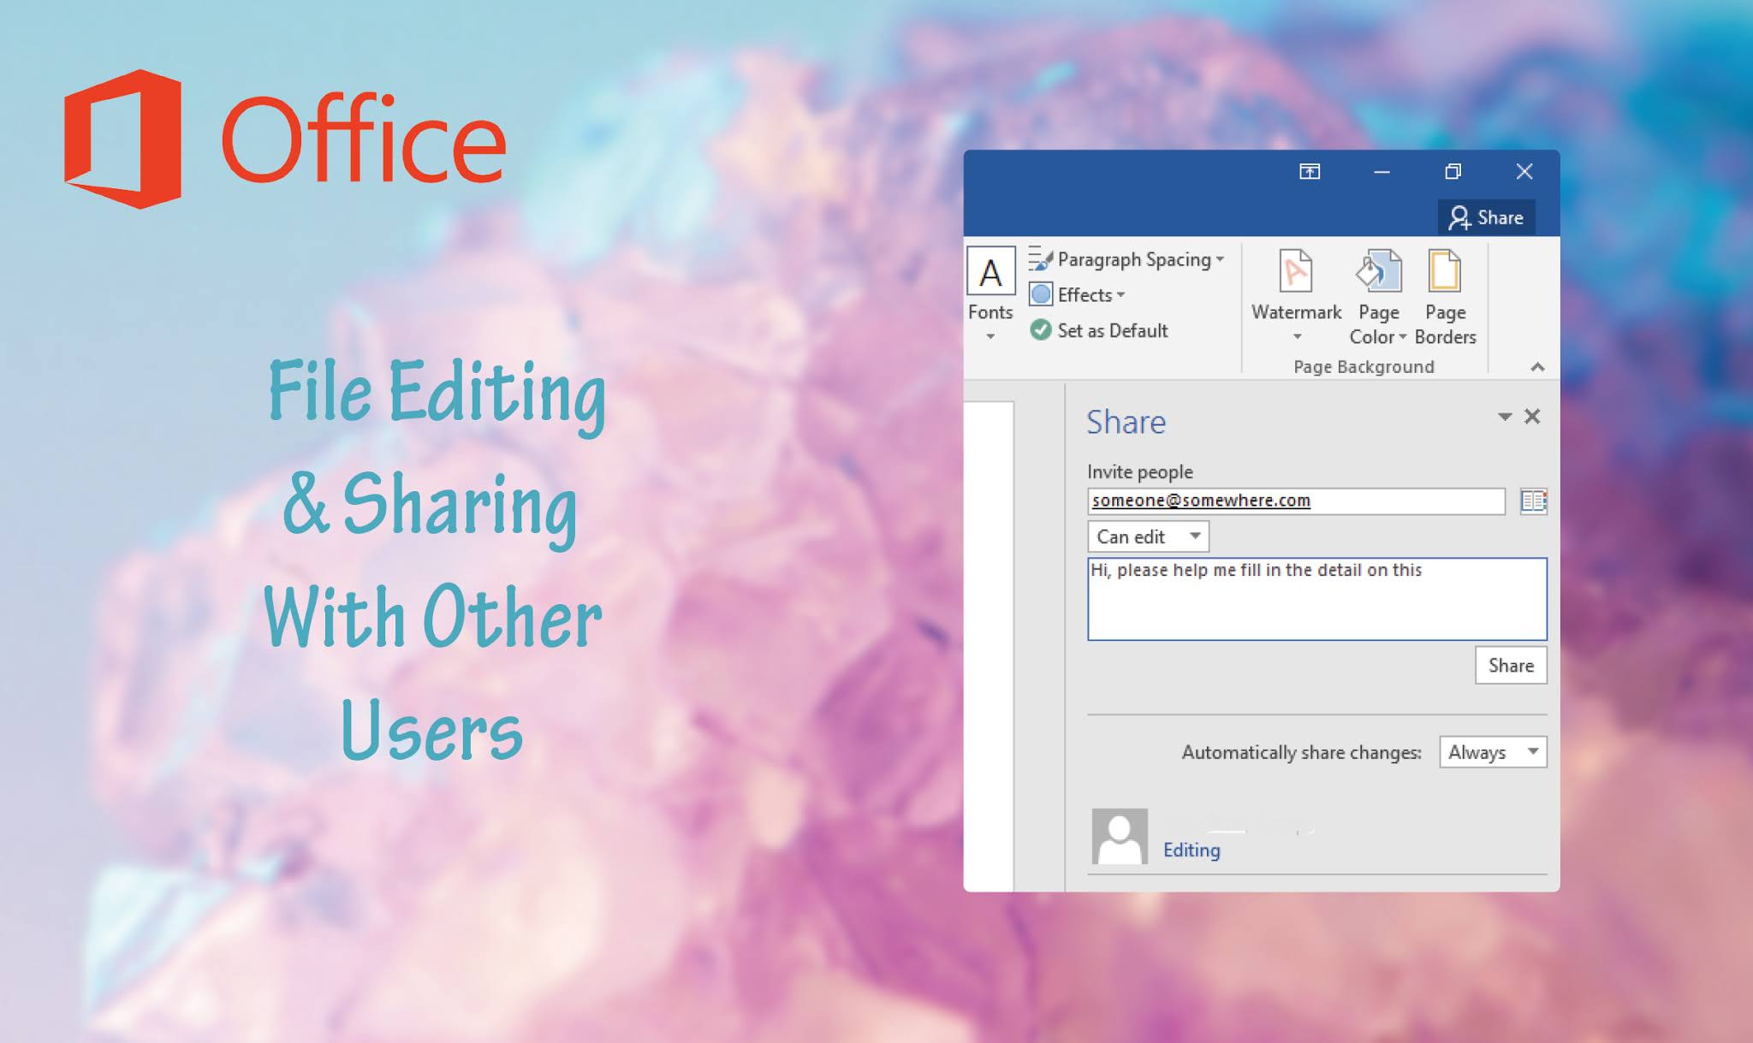Viewport: 1753px width, 1043px height.
Task: Collapse the ribbon with the chevron
Action: (1537, 367)
